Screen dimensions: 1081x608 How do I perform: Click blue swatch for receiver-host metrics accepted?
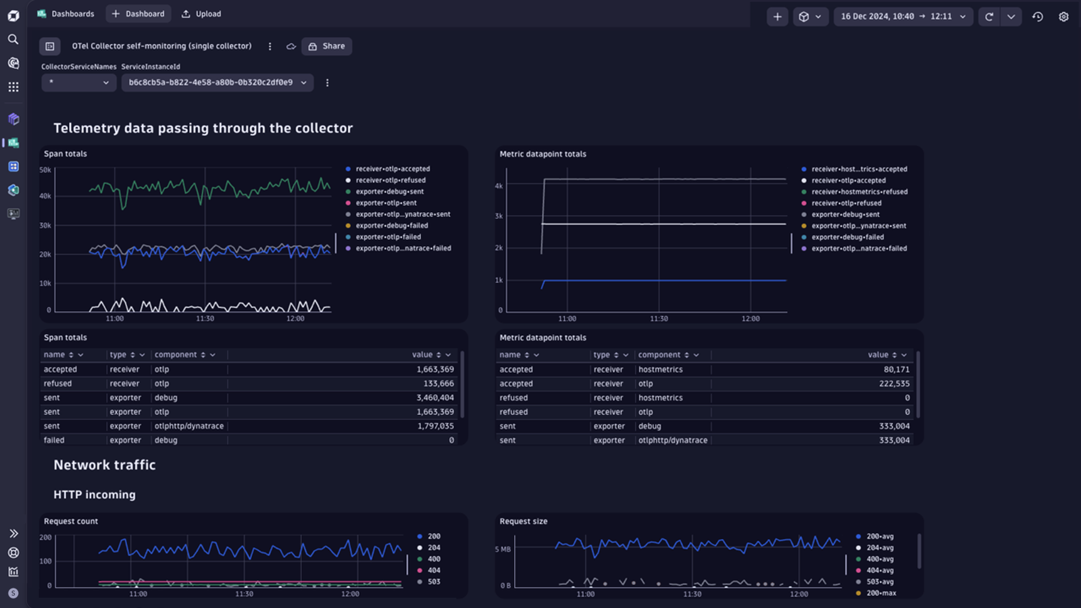804,170
